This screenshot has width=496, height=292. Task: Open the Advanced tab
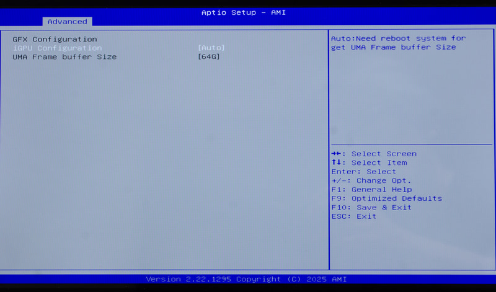point(67,22)
